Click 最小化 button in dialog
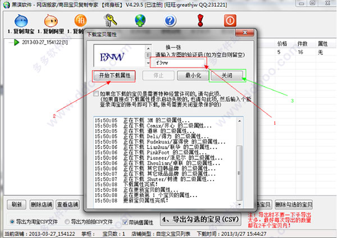Screen dimensions: 337x238 [x=193, y=76]
